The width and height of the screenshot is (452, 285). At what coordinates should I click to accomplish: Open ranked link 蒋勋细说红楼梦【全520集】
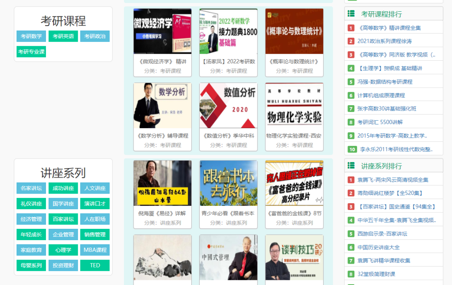391,193
